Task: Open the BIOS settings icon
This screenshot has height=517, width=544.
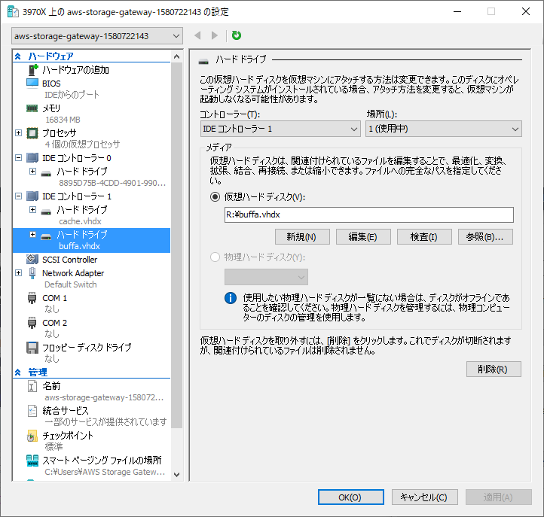Action: pyautogui.click(x=32, y=84)
